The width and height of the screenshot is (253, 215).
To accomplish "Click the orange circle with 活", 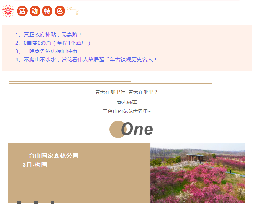I will tap(22, 11).
